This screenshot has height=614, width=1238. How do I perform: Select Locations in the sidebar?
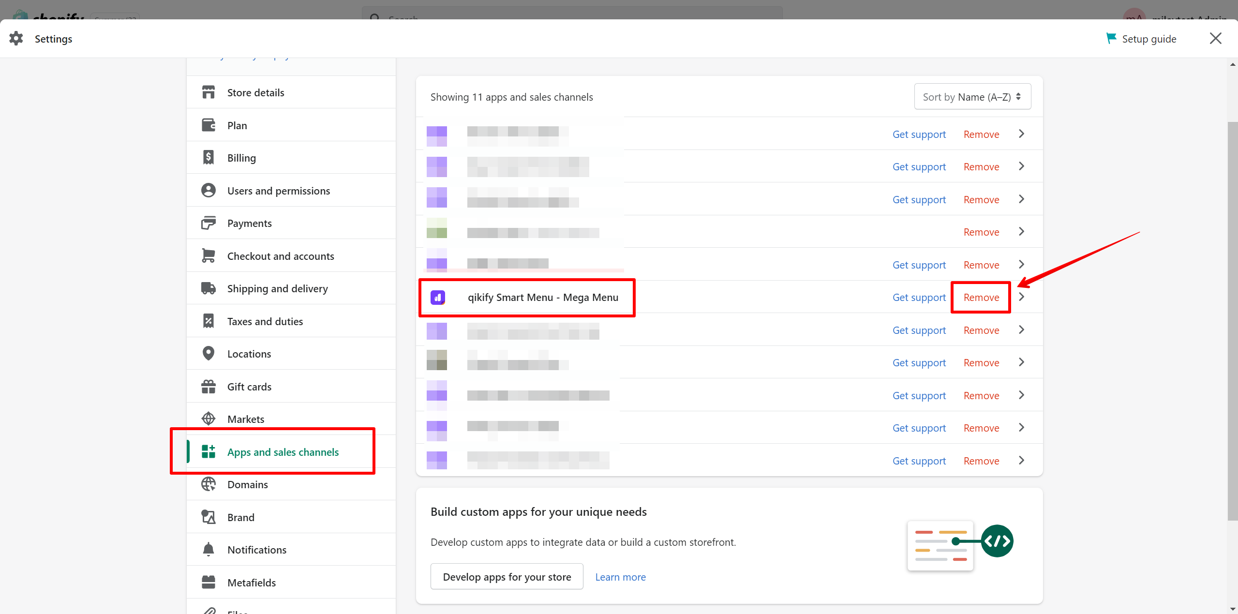click(x=291, y=354)
